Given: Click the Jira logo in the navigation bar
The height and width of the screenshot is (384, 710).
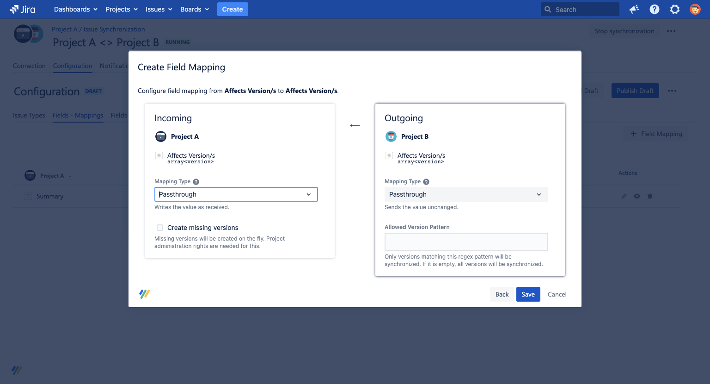Looking at the screenshot, I should (x=21, y=9).
